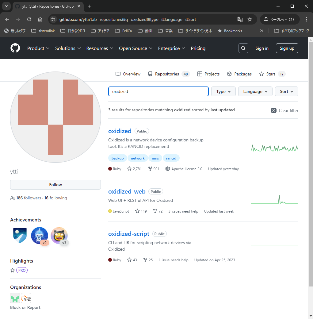This screenshot has width=313, height=319.
Task: Click the Sign up button
Action: (287, 48)
